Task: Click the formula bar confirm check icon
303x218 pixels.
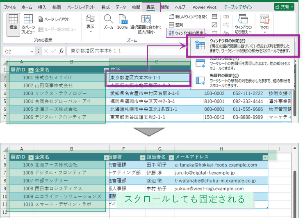Action: tap(54, 51)
